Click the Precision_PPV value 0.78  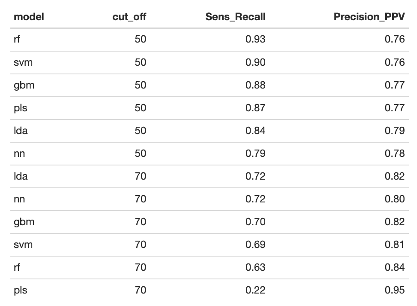point(395,153)
